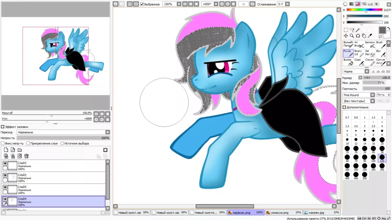392x220 pixels.
Task: Open the Без текстуры texture dropdown
Action: [372, 101]
